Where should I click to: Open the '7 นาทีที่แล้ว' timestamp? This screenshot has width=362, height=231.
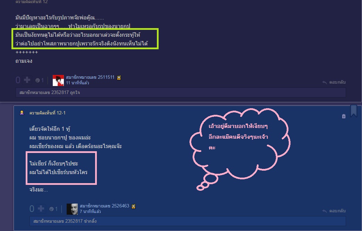90,211
